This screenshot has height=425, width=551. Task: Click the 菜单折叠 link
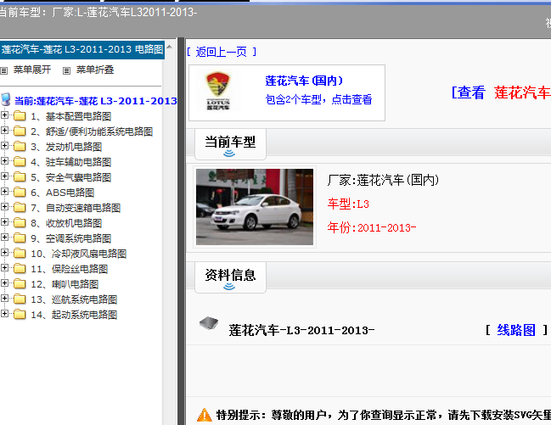(95, 70)
